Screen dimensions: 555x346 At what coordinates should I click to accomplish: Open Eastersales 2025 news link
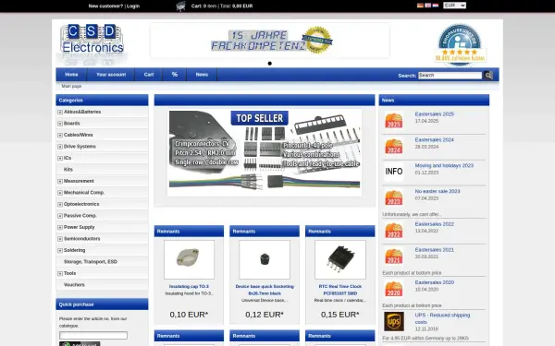point(435,114)
